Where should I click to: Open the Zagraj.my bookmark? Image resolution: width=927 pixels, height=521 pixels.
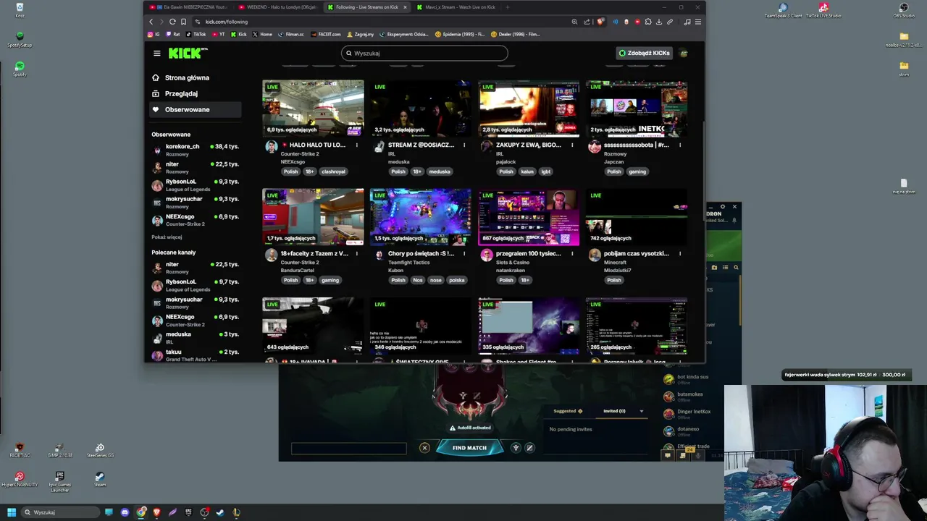tap(359, 34)
